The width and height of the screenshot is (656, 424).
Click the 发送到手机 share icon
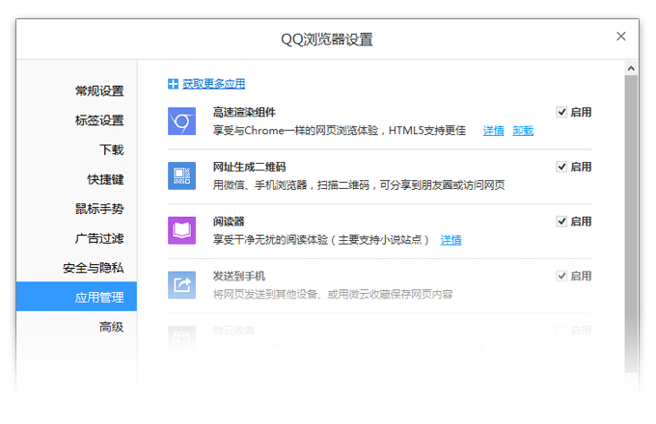click(181, 285)
